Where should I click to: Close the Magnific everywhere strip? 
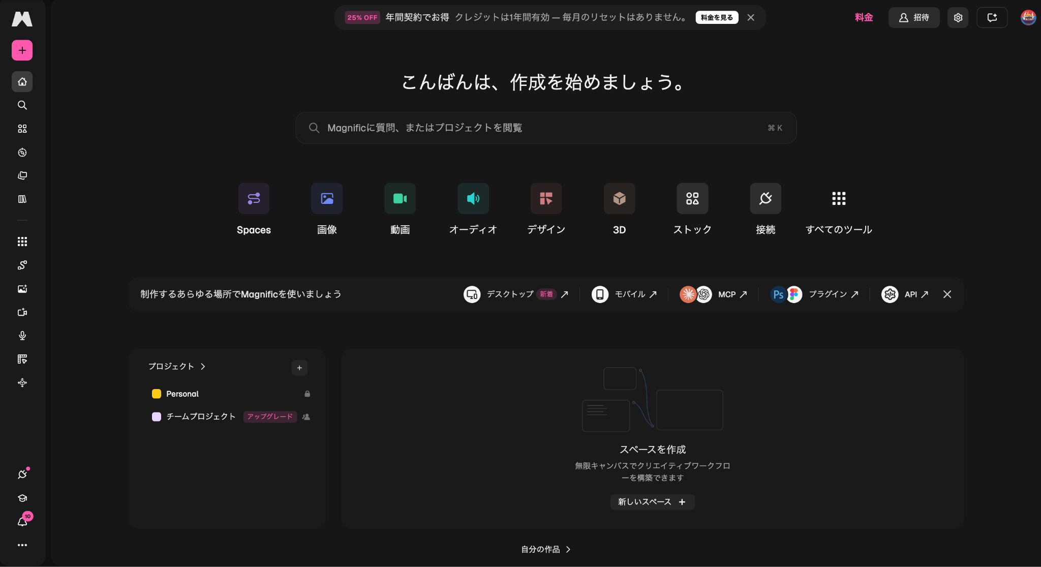[947, 294]
